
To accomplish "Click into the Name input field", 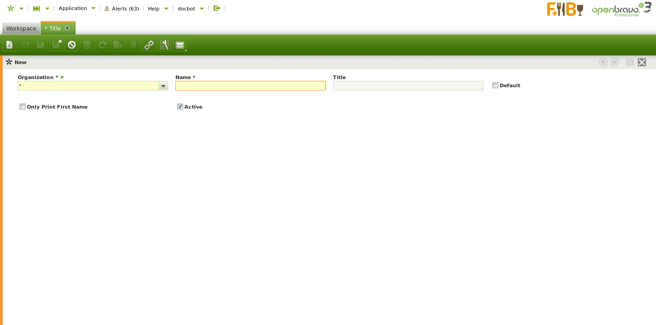I will [250, 86].
